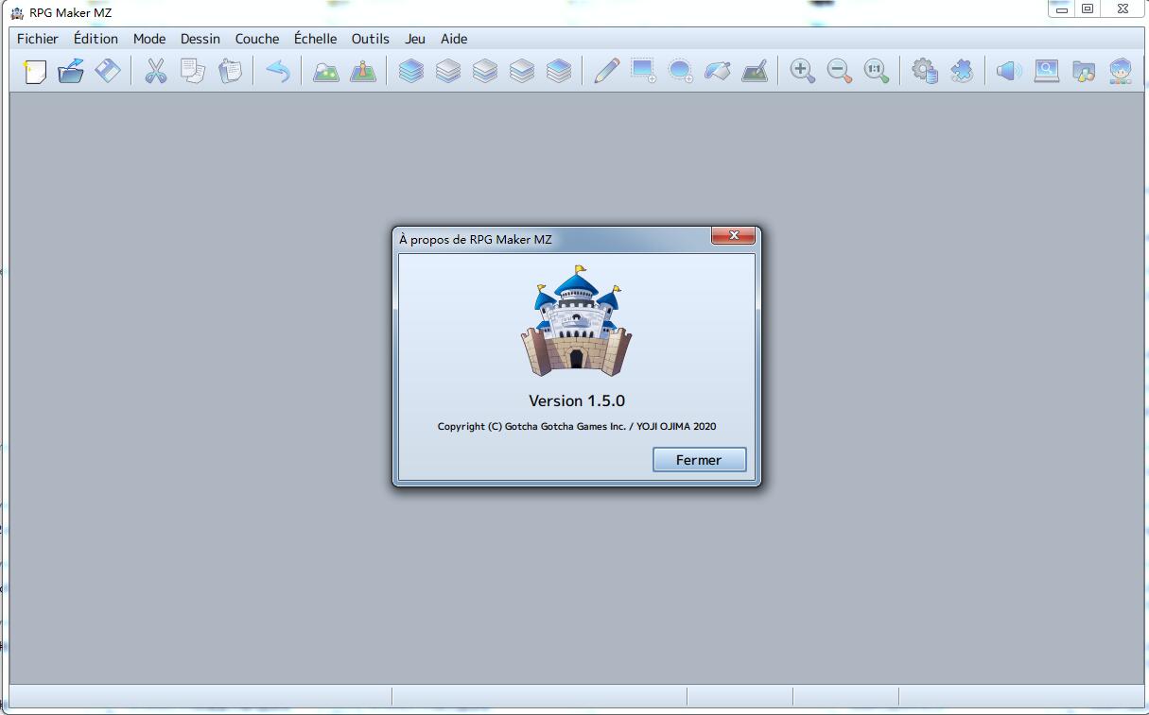Open the Sound Test speaker icon

point(1009,71)
